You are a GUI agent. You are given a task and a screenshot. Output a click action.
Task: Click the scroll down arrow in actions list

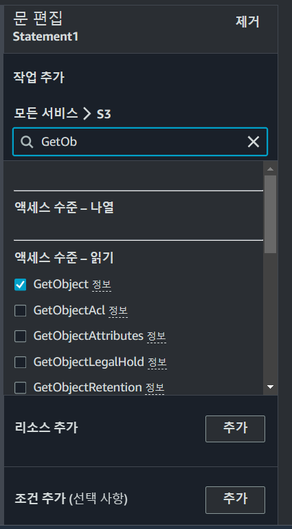tap(270, 387)
